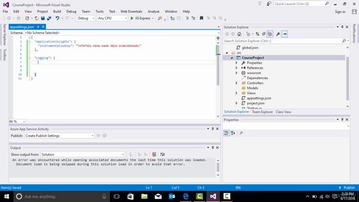Open the Schema selector dropdown
359x202 pixels.
pyautogui.click(x=122, y=33)
